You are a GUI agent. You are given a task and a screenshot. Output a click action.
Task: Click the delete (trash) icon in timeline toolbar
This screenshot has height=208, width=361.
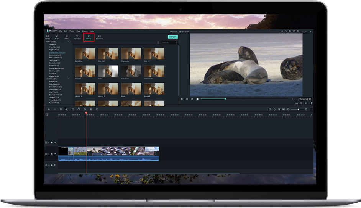(x=61, y=109)
